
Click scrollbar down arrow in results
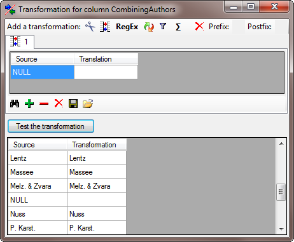click(281, 229)
